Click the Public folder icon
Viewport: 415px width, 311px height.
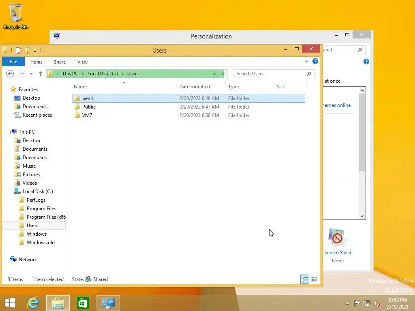coord(77,107)
